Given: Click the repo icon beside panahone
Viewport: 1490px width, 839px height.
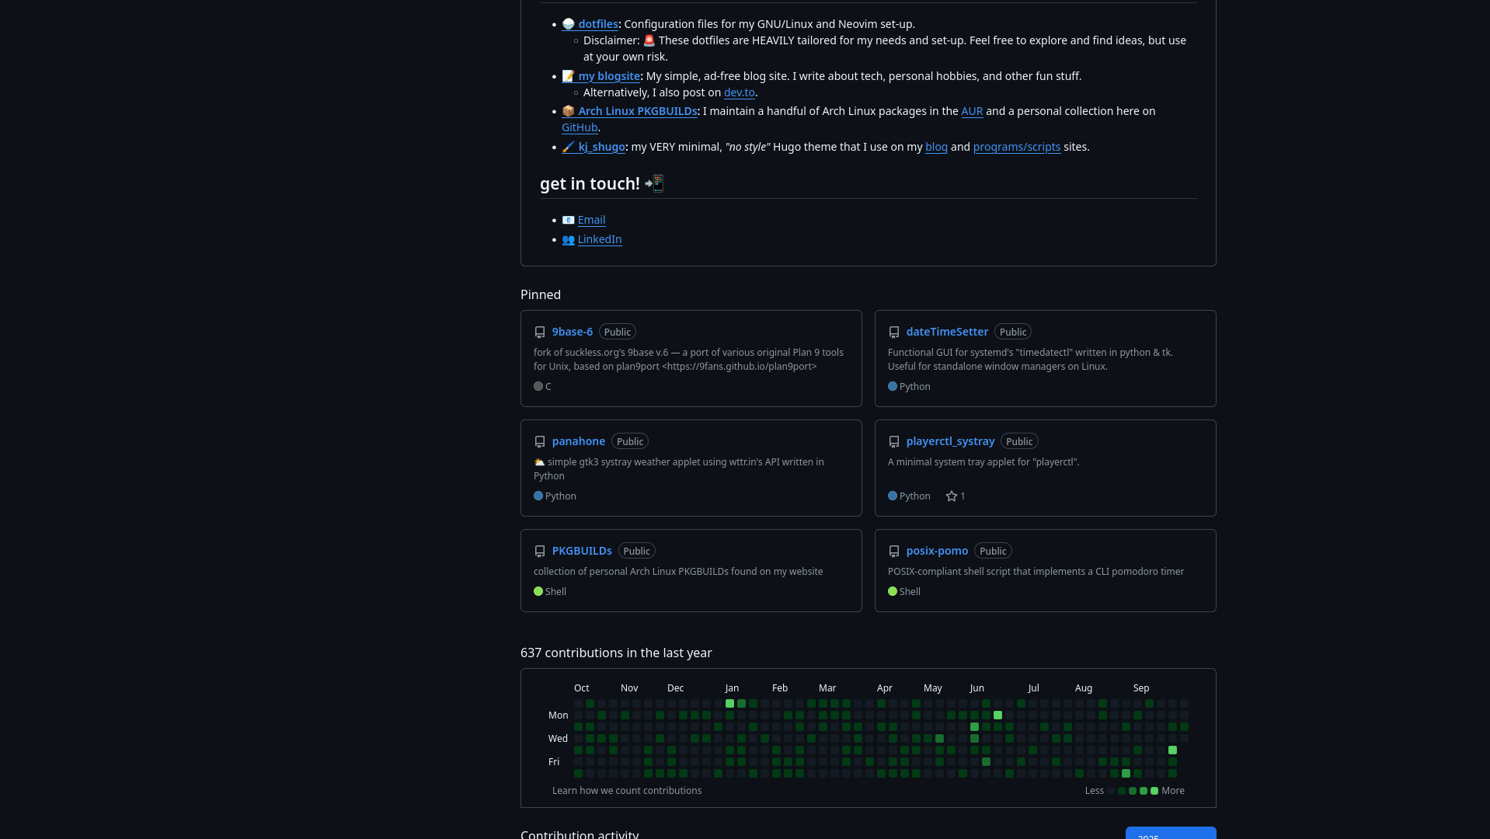Looking at the screenshot, I should (539, 441).
